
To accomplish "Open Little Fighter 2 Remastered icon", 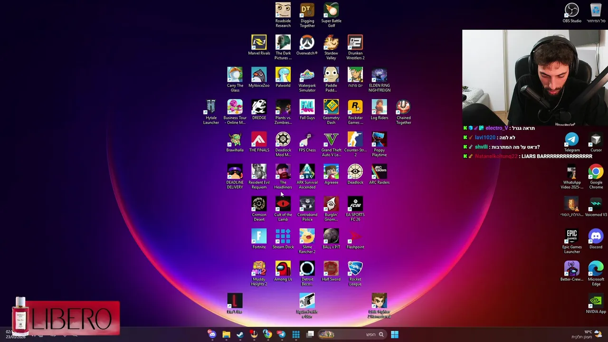I will point(379,306).
